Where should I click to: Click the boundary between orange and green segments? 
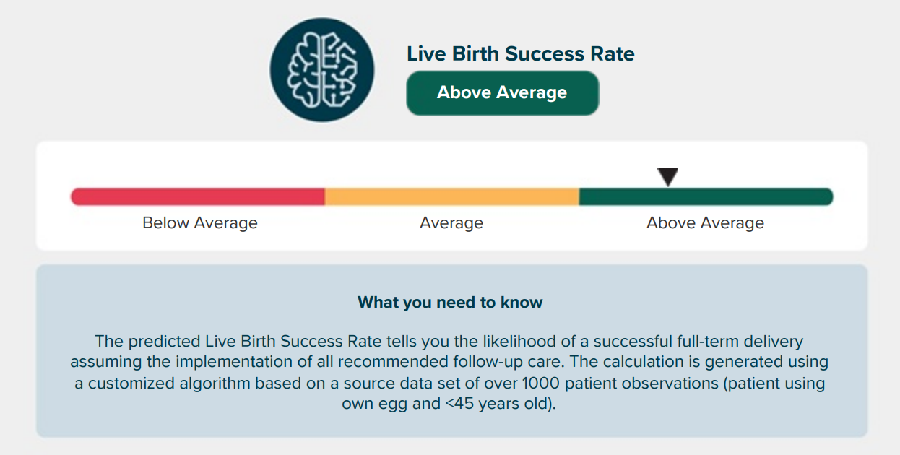tap(579, 196)
